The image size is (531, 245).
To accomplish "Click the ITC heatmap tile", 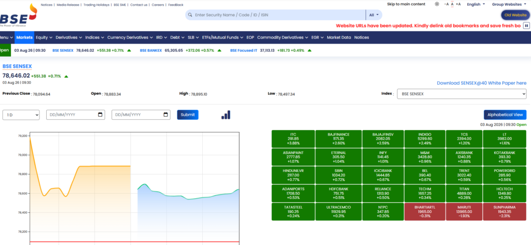I will pos(293,139).
